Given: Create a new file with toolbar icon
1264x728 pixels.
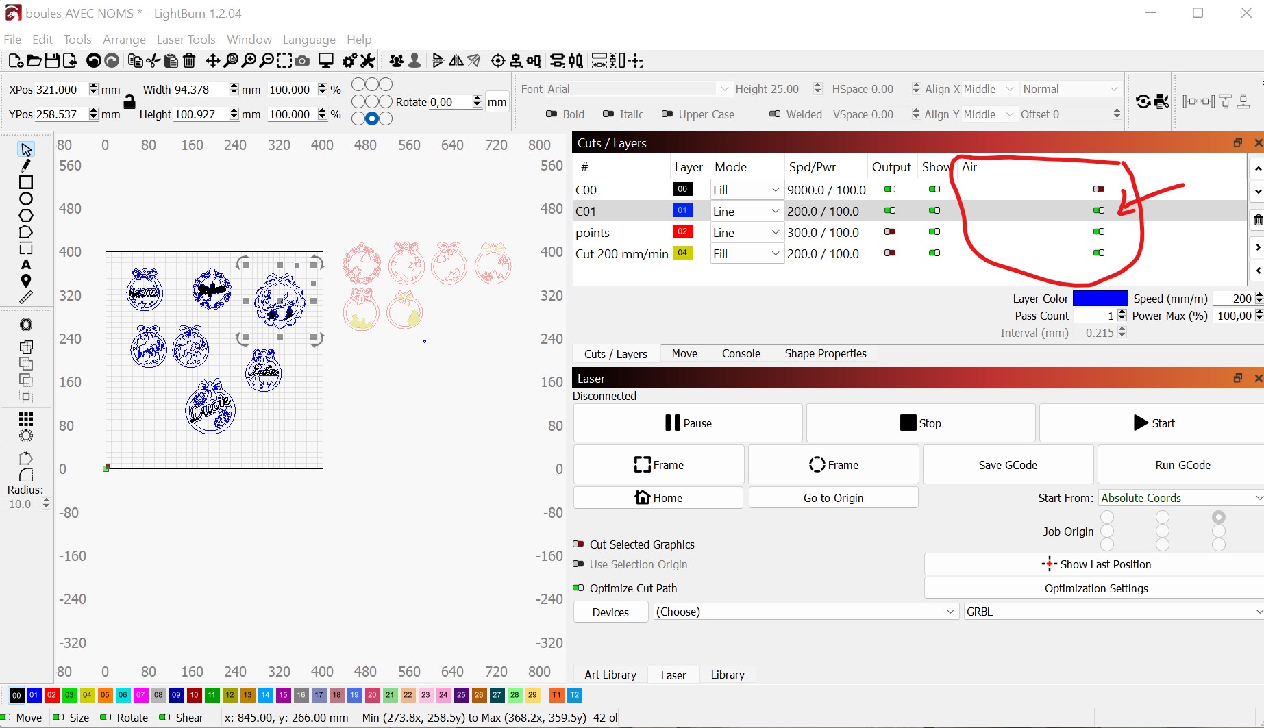Looking at the screenshot, I should (x=15, y=61).
